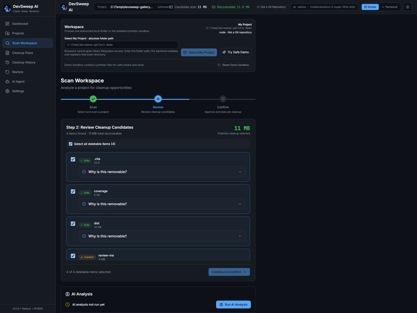Click 'Candidate size: 11 MB' in header
Image resolution: width=417 pixels, height=313 pixels.
point(190,7)
